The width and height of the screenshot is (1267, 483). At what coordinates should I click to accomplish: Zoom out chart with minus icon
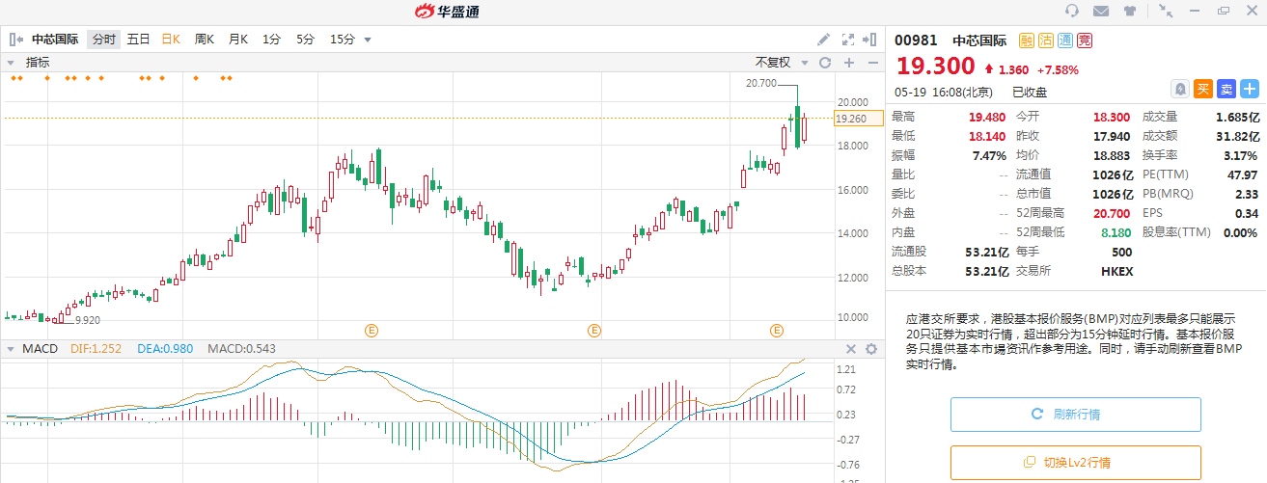(x=872, y=63)
